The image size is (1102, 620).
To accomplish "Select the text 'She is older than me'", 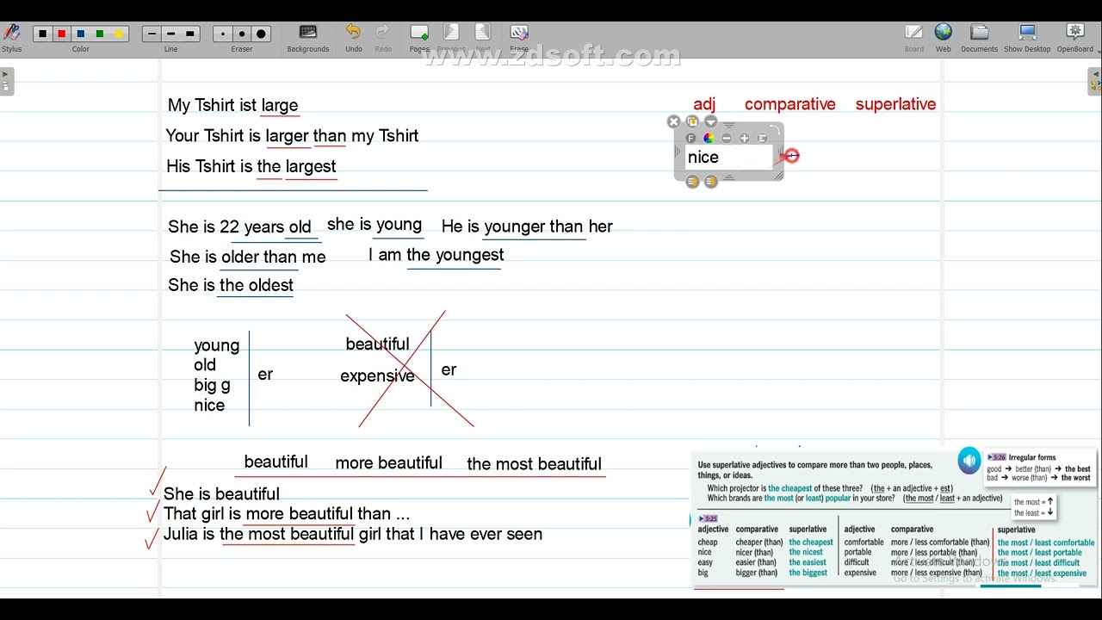I will click(x=248, y=257).
